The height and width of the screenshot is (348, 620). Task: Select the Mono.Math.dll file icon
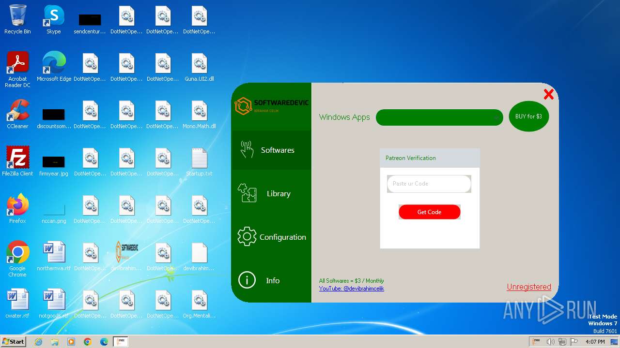[199, 114]
